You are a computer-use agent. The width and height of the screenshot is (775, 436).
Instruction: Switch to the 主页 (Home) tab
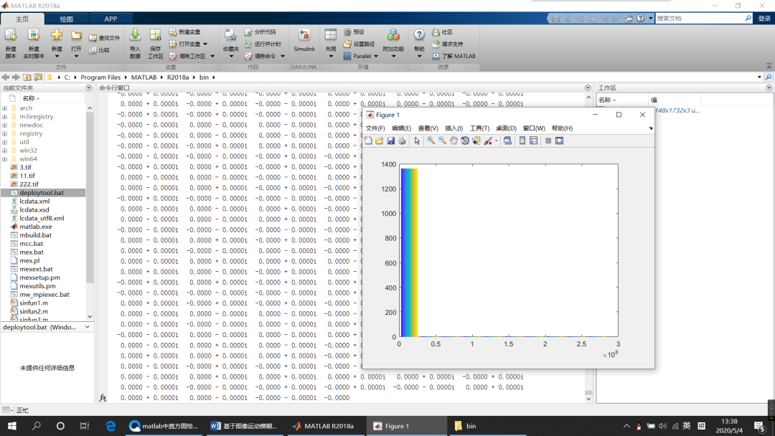click(x=22, y=19)
